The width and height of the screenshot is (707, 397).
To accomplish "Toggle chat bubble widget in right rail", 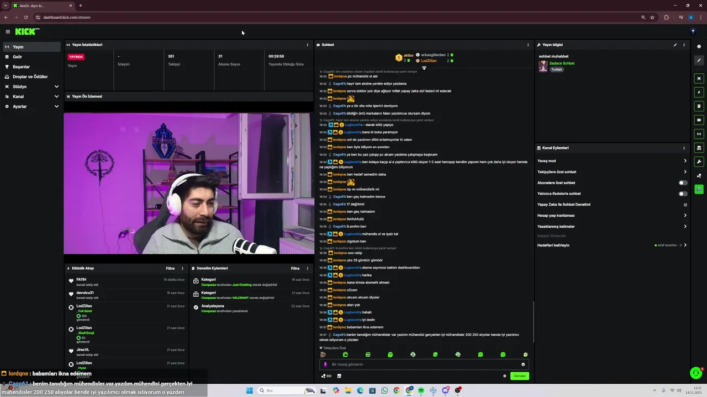I will click(699, 120).
